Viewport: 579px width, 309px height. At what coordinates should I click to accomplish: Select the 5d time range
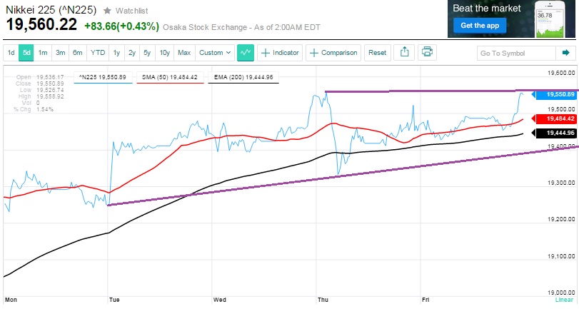[26, 53]
